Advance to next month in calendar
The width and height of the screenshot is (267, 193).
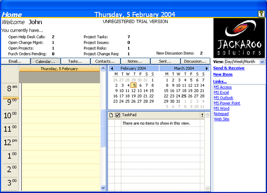point(206,68)
